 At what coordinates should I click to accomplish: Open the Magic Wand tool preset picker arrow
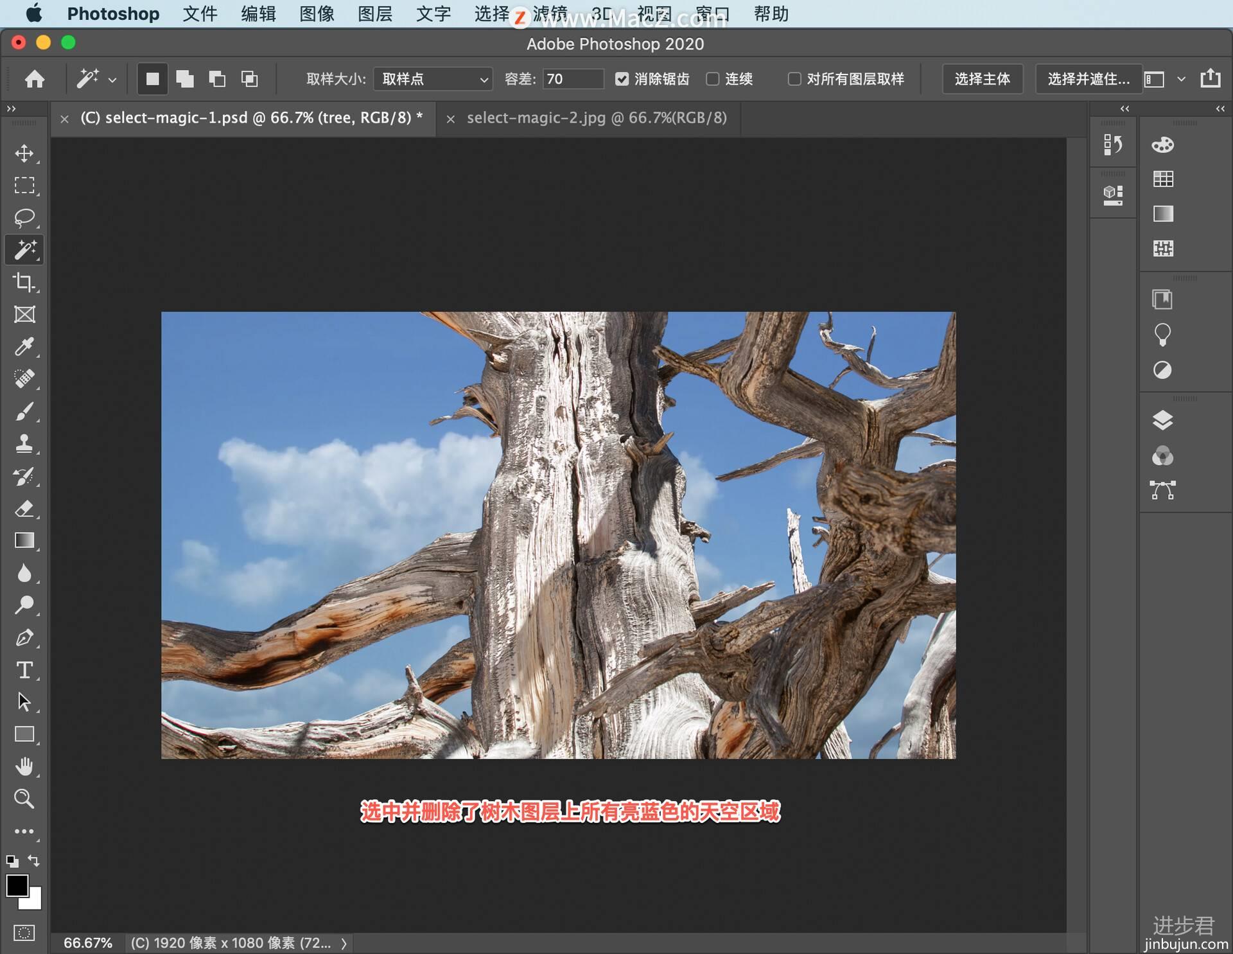pyautogui.click(x=112, y=80)
